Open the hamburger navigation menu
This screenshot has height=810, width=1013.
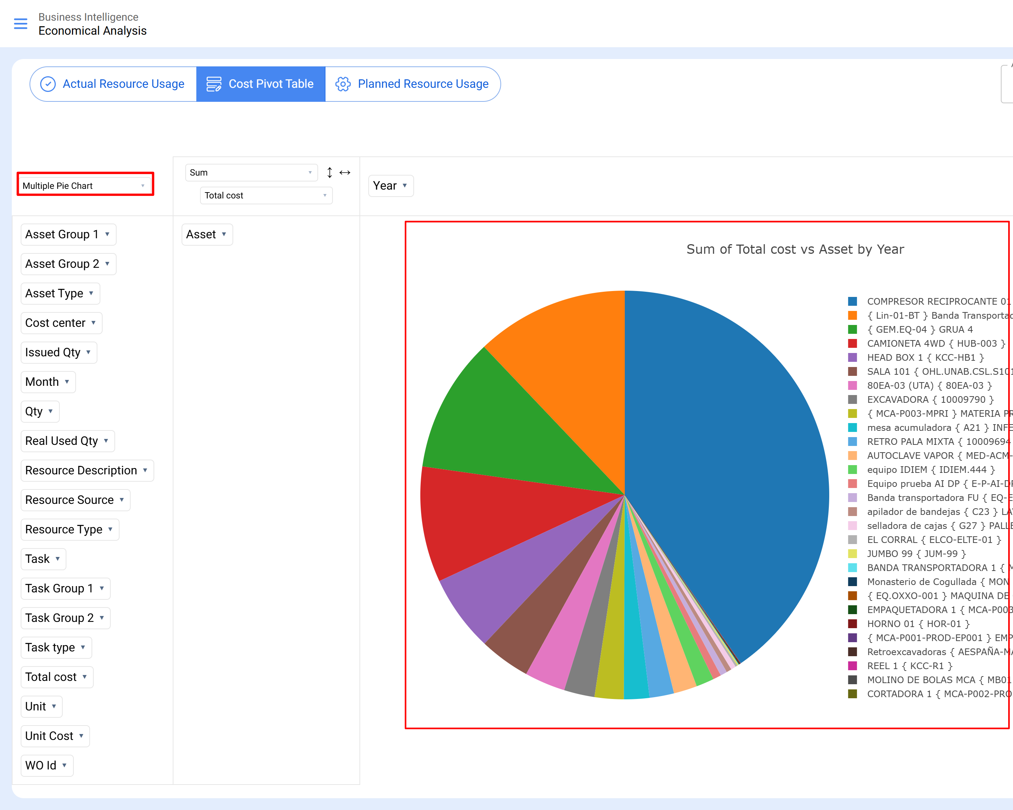click(21, 24)
